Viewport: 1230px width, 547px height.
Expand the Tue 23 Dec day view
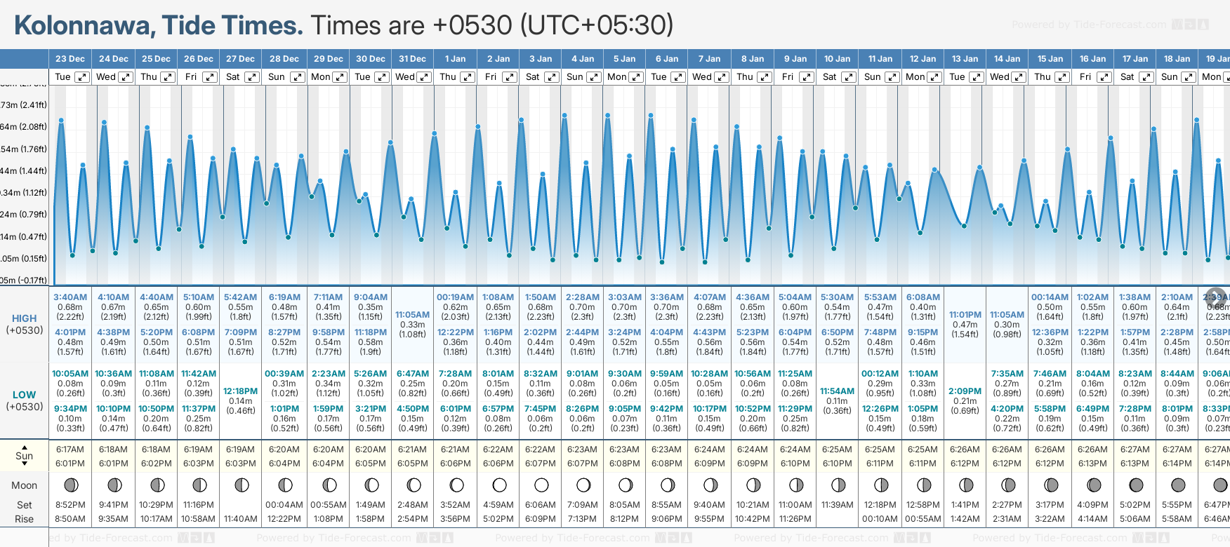click(x=82, y=77)
